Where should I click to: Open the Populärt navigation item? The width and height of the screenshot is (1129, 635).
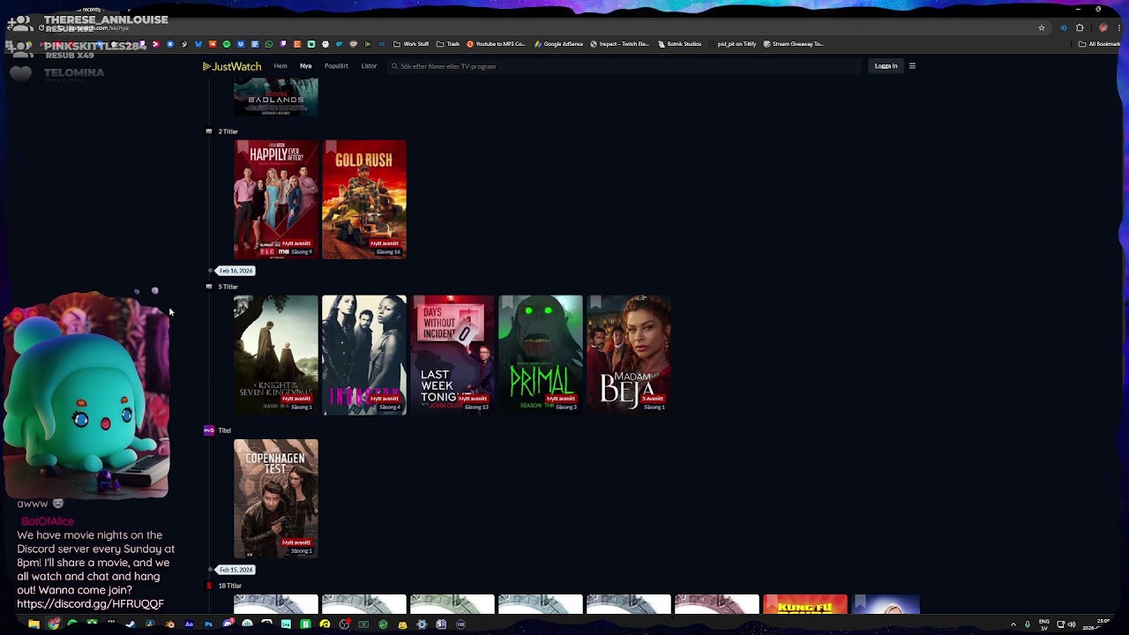click(x=336, y=66)
